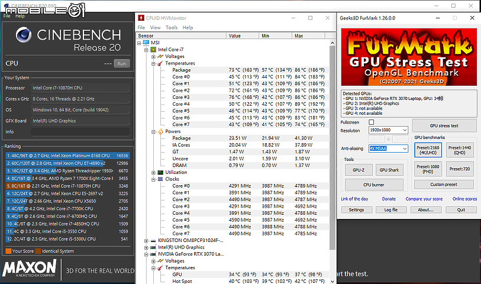Launch GPU-Z tool

tap(359, 170)
